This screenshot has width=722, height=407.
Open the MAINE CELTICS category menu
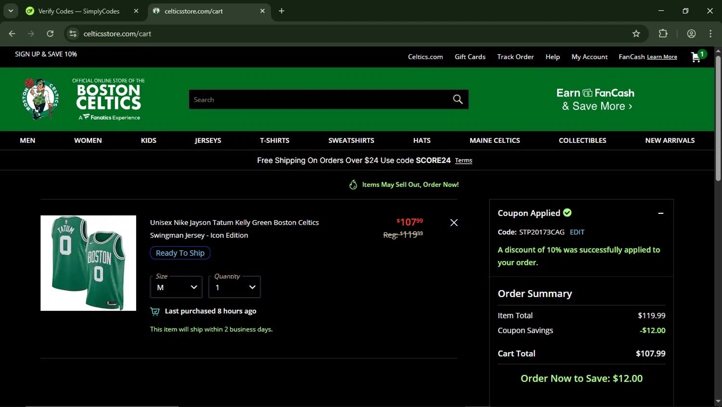coord(495,140)
